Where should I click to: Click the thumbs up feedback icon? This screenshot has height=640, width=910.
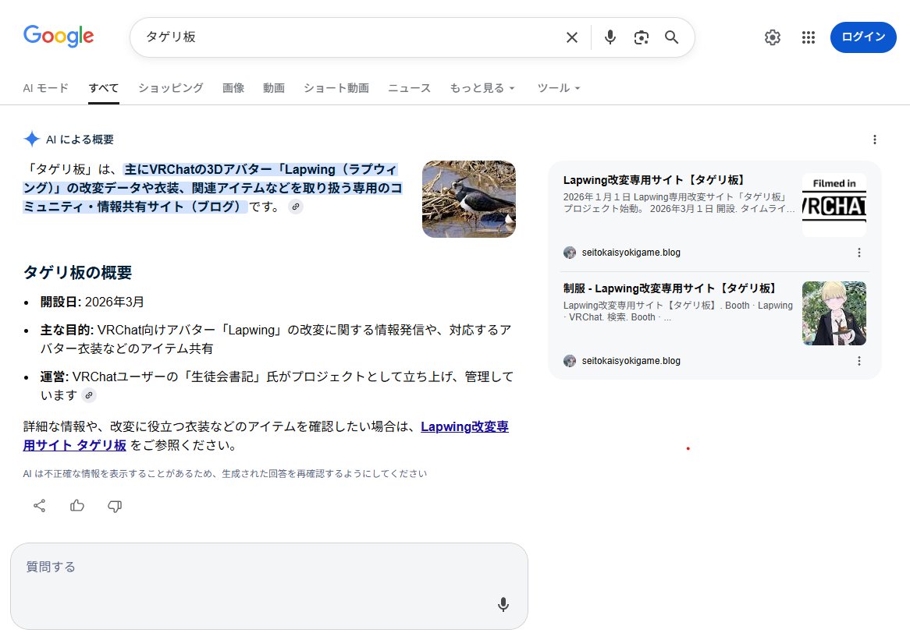pyautogui.click(x=77, y=506)
